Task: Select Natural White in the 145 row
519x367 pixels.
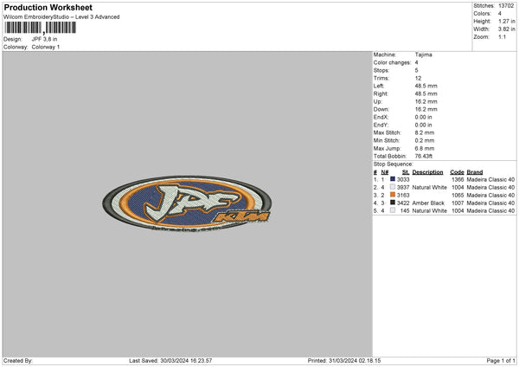Action: [x=429, y=211]
